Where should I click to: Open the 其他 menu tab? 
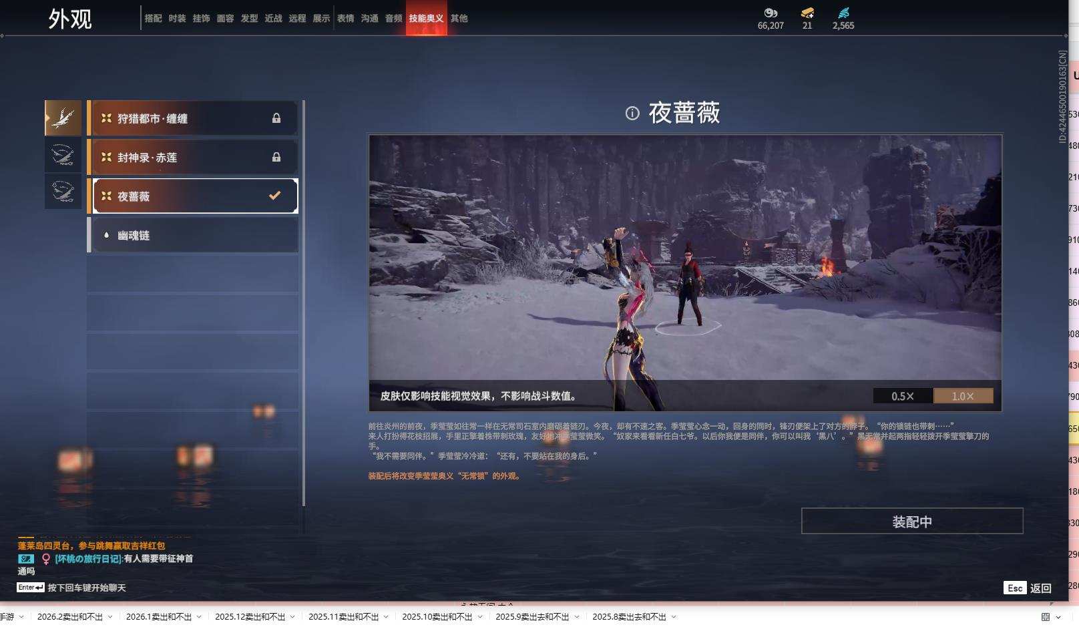460,18
